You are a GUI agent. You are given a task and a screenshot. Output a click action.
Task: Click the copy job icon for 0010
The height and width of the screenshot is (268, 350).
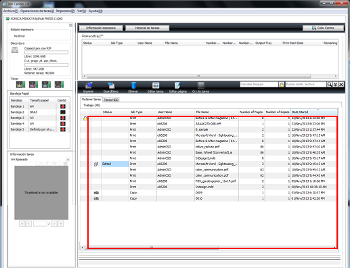pos(96,198)
